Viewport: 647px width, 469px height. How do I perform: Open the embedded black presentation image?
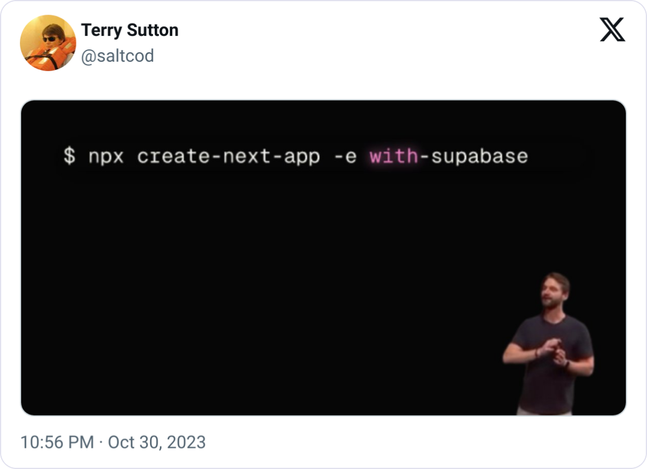(323, 257)
